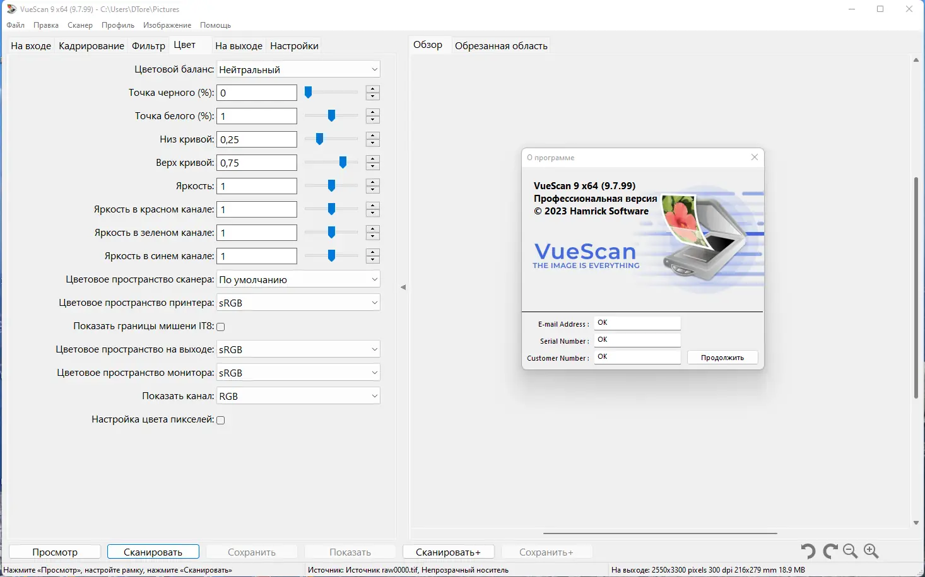This screenshot has height=577, width=925.
Task: Click the VueScan scanner icon in the title bar
Action: (10, 9)
